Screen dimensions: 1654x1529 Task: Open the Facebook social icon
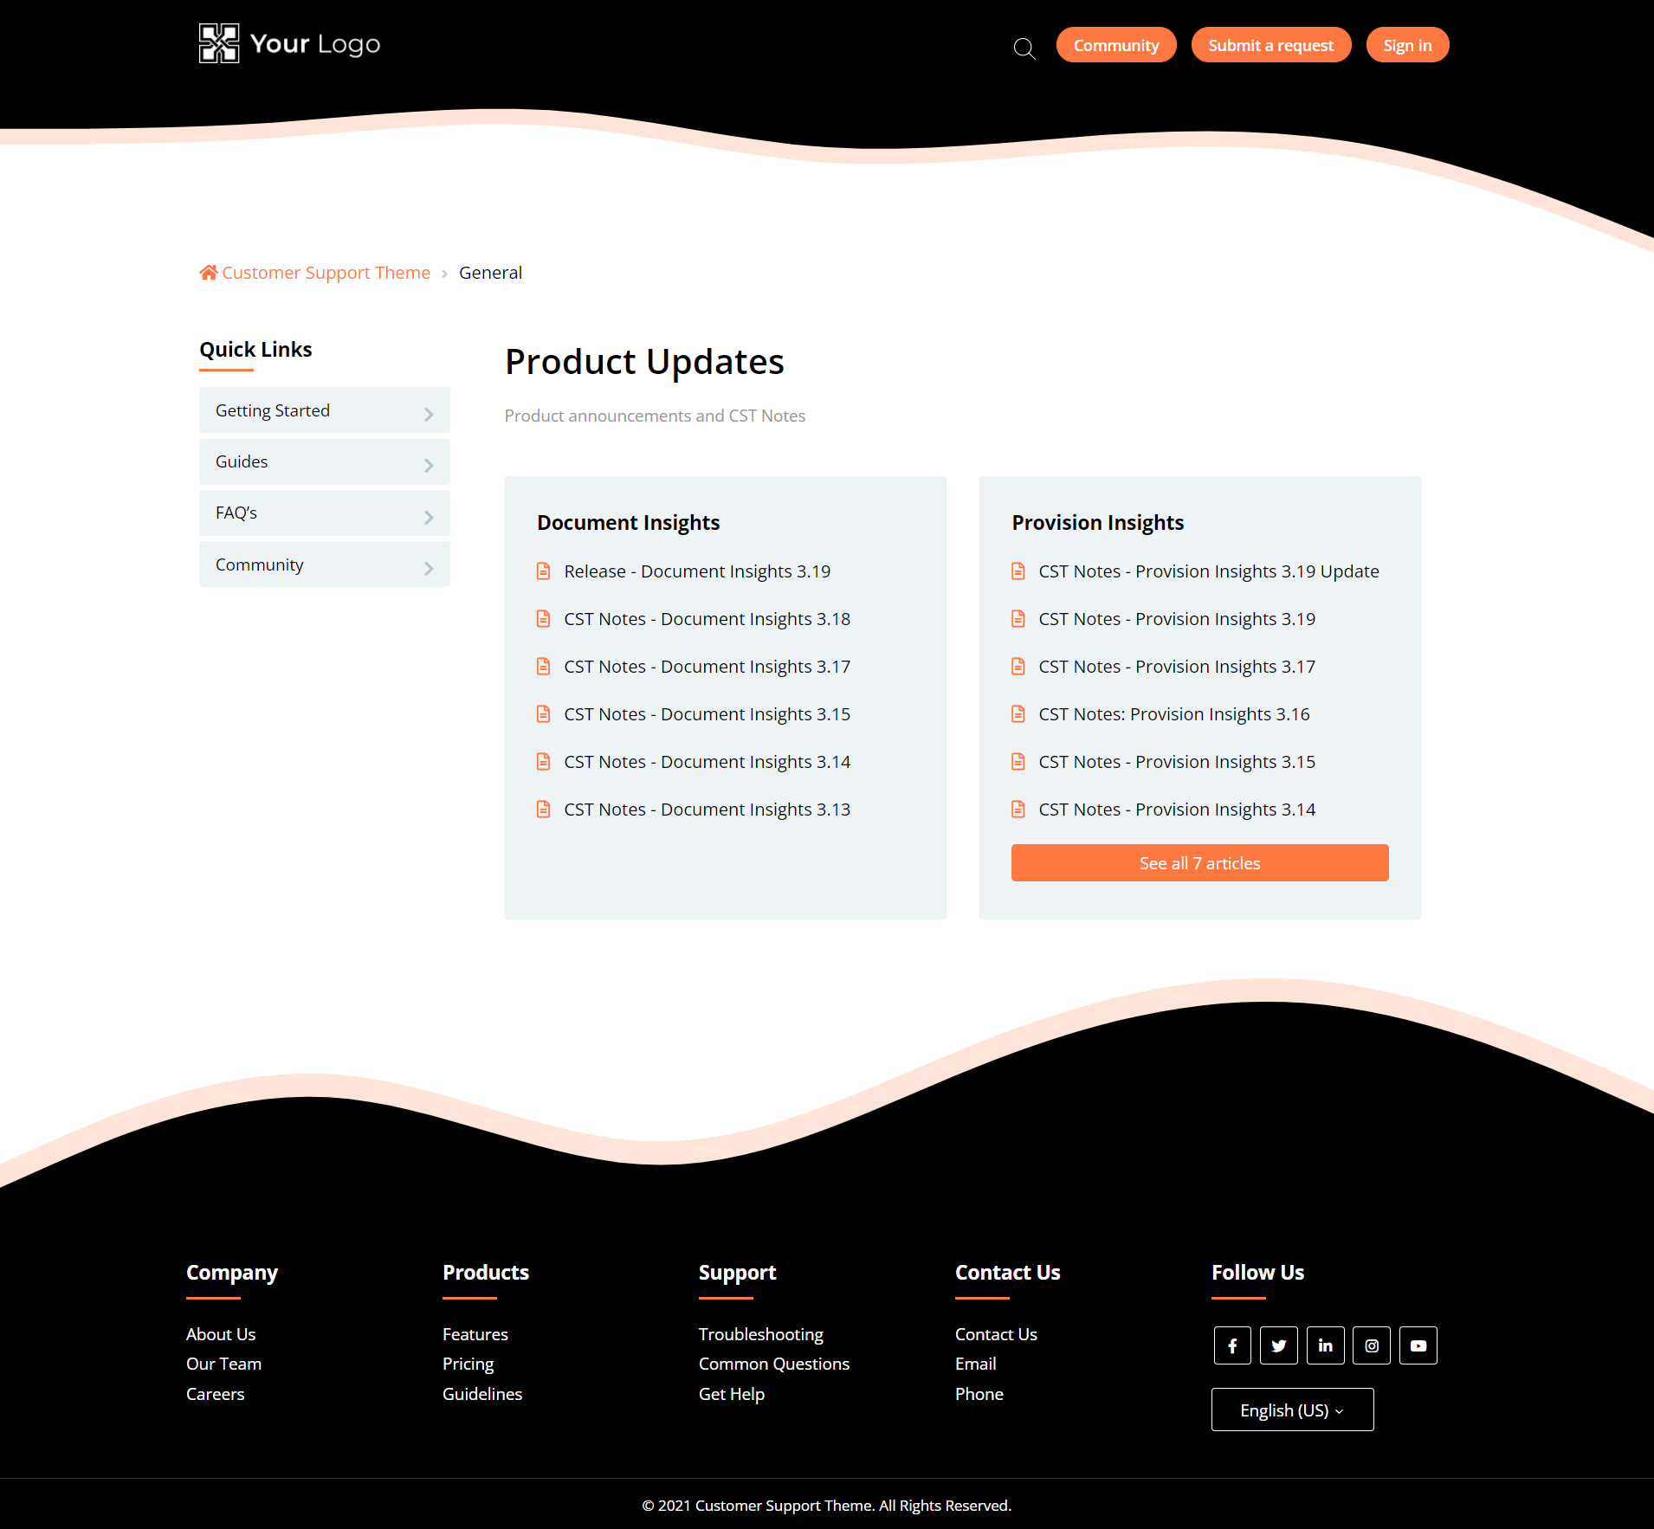click(x=1232, y=1345)
